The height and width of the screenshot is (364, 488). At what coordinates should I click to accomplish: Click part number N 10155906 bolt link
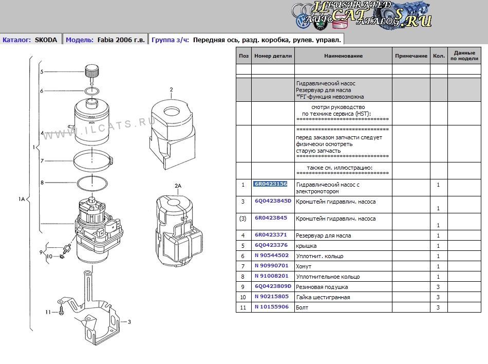coord(271,306)
